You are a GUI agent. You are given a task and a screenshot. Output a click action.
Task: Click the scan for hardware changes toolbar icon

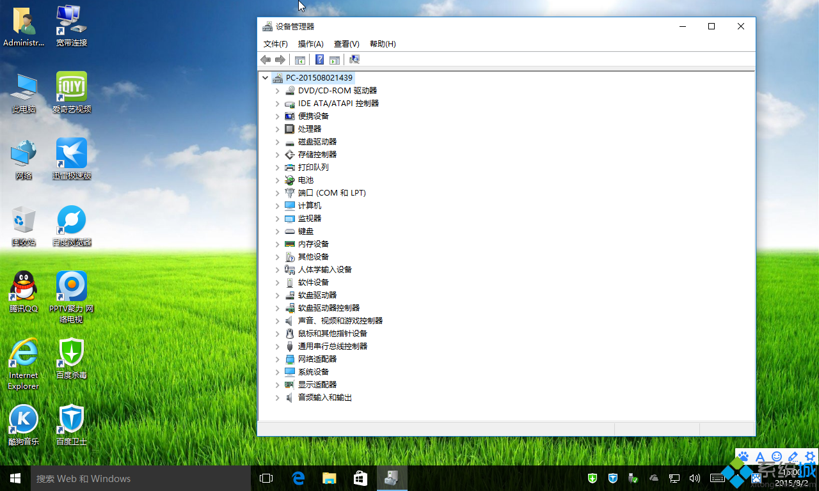point(354,59)
